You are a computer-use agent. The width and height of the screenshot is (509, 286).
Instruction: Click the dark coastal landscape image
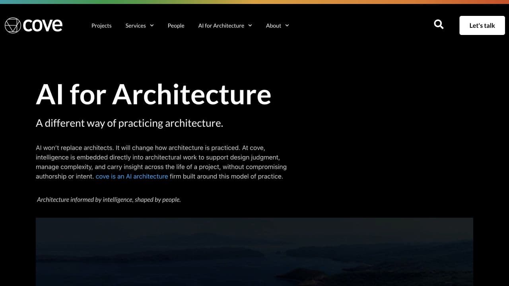pos(254,252)
